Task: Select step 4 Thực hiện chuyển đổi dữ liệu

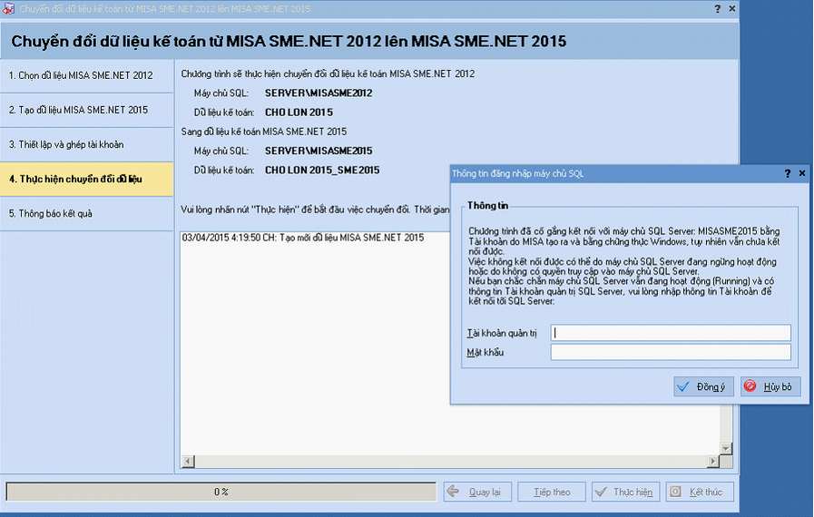Action: pos(87,179)
